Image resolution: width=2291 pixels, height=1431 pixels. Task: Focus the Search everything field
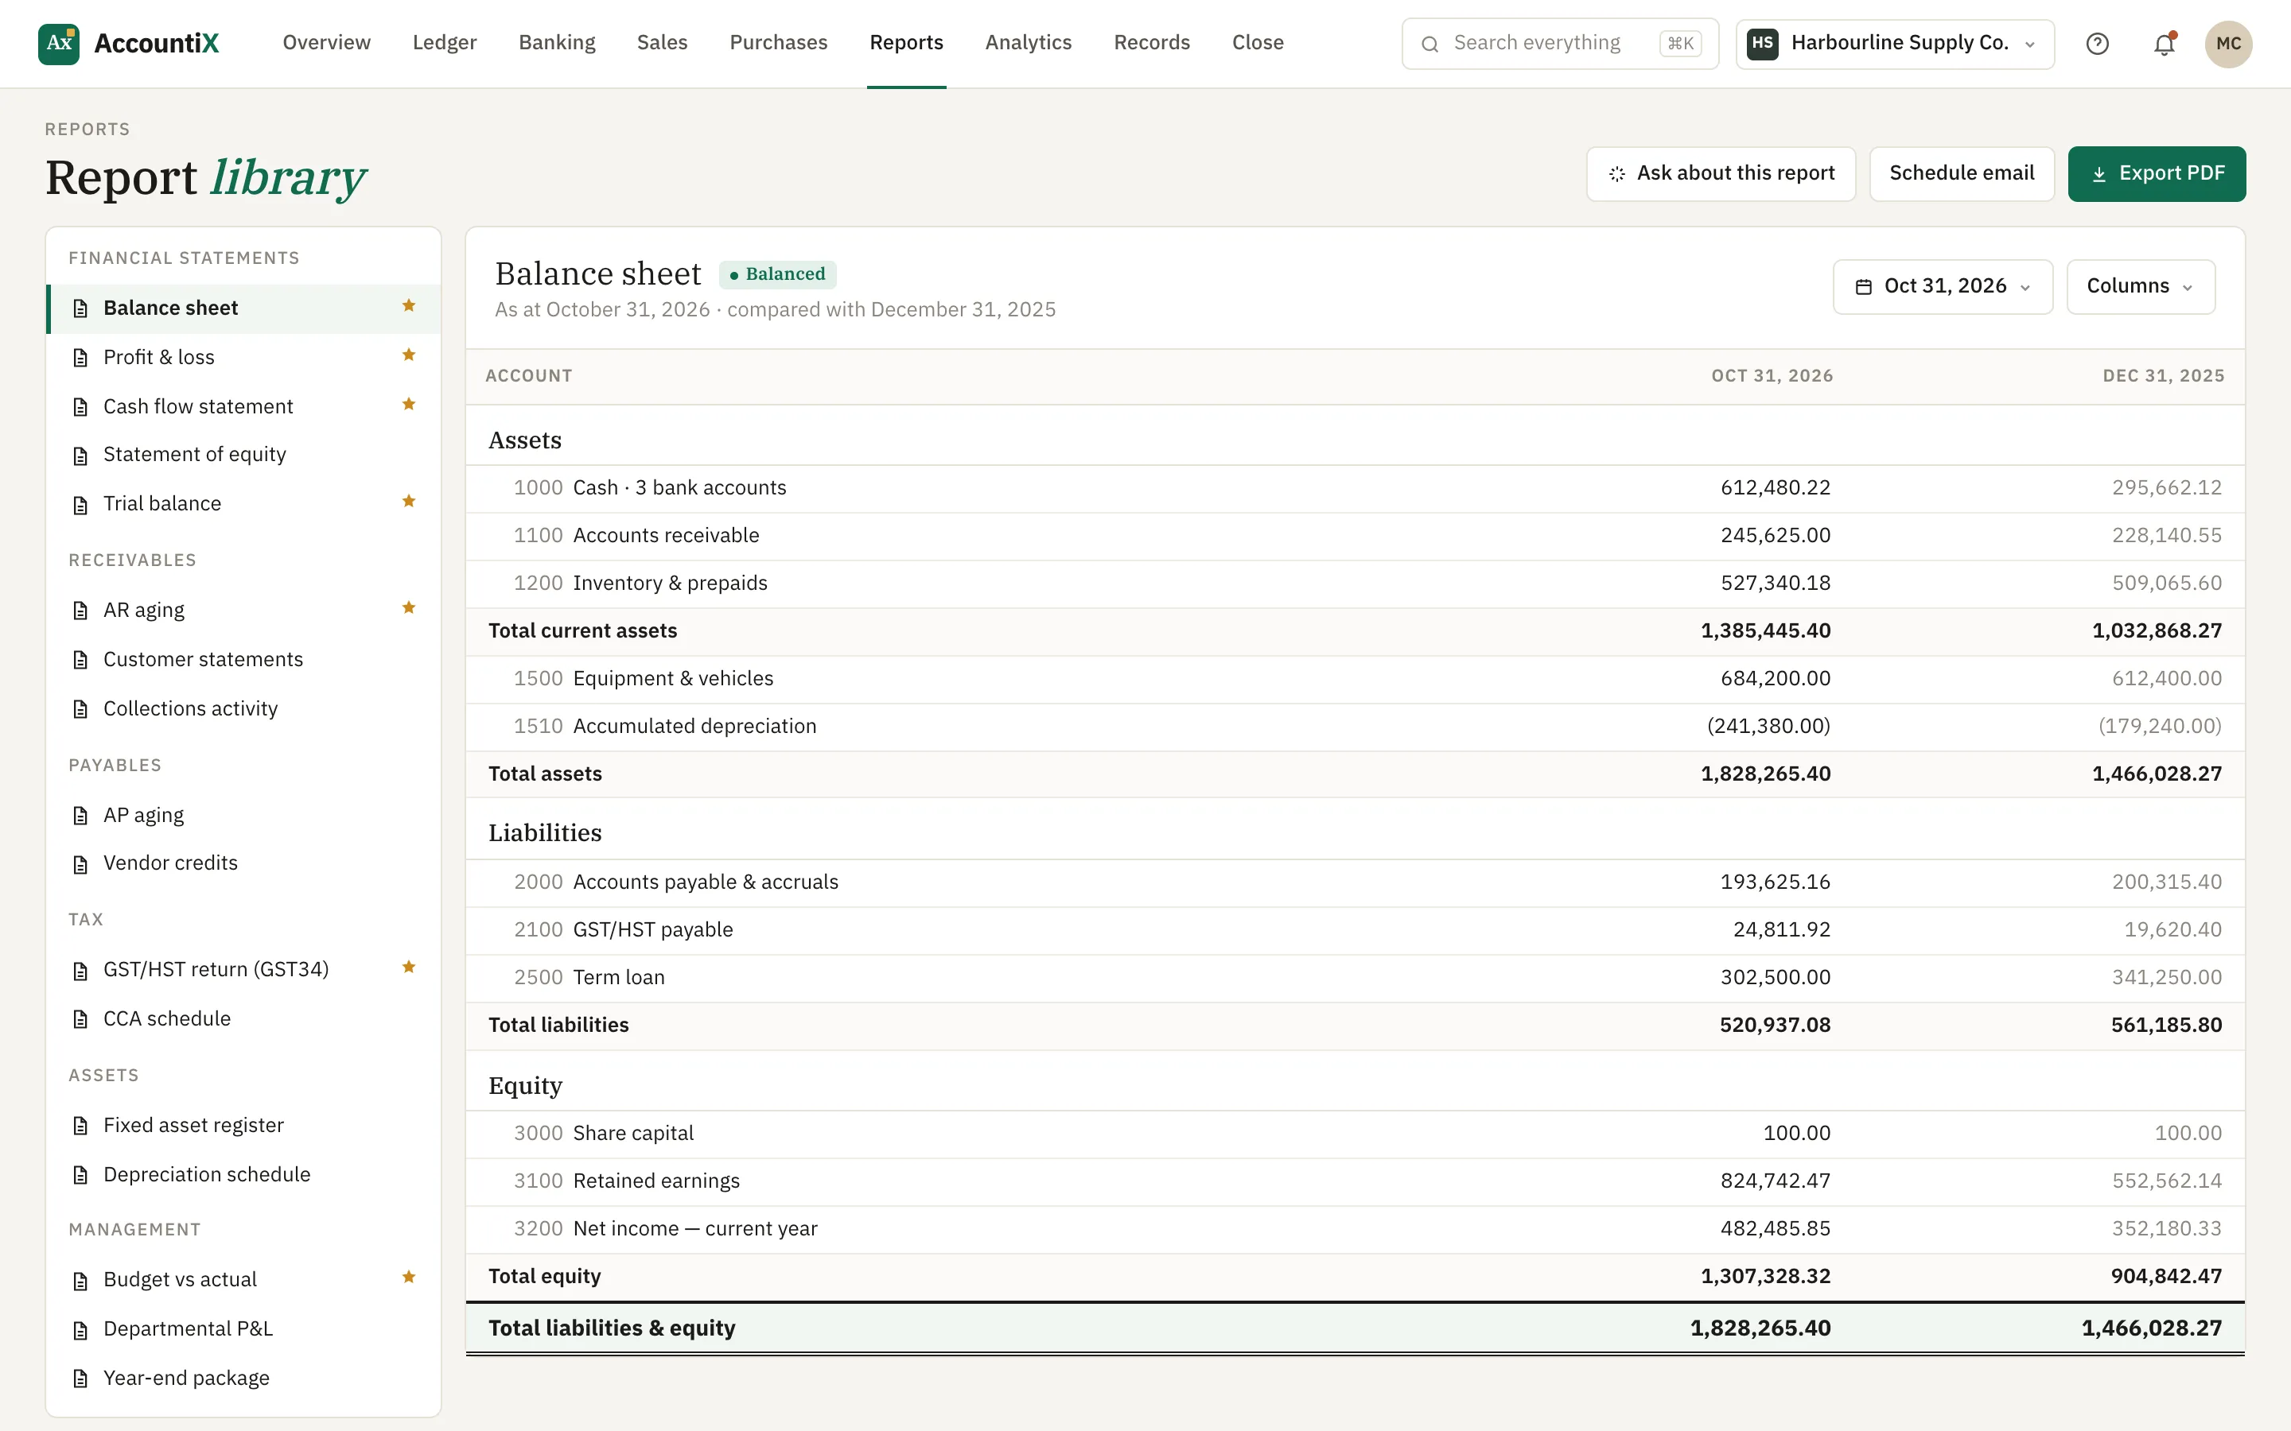[x=1559, y=44]
